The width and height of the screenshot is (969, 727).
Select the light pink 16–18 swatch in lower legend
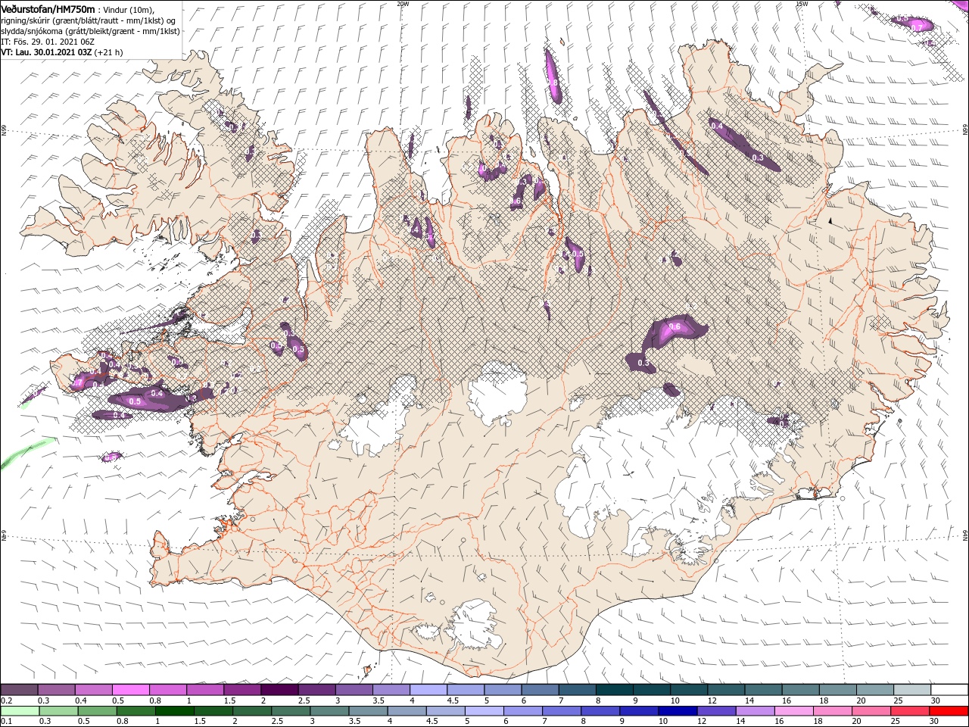pos(795,710)
